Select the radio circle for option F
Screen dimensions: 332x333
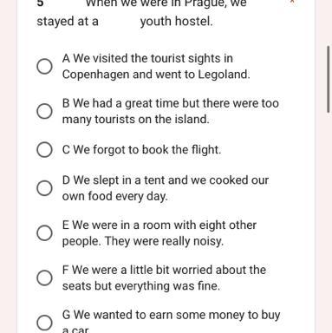click(44, 277)
